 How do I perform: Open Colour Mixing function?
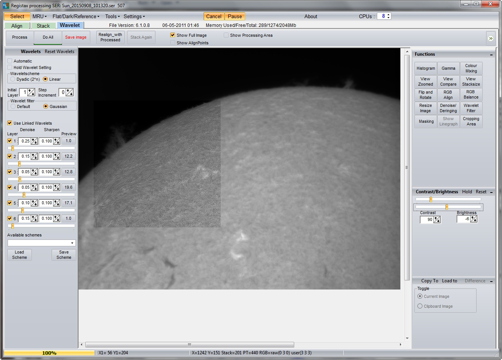[x=471, y=68]
